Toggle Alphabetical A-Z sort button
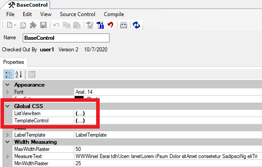Image resolution: width=262 pixels, height=167 pixels. (18, 75)
